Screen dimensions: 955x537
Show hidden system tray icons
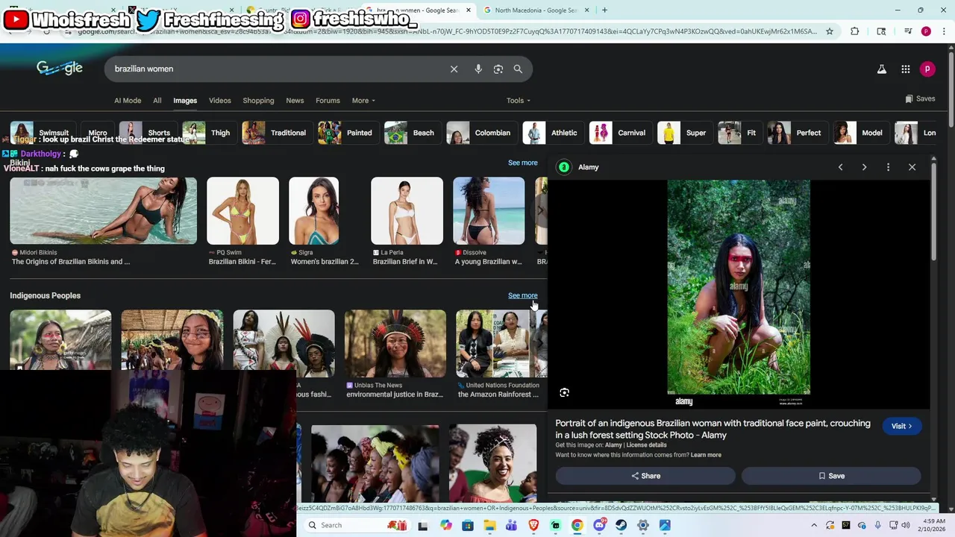814,525
